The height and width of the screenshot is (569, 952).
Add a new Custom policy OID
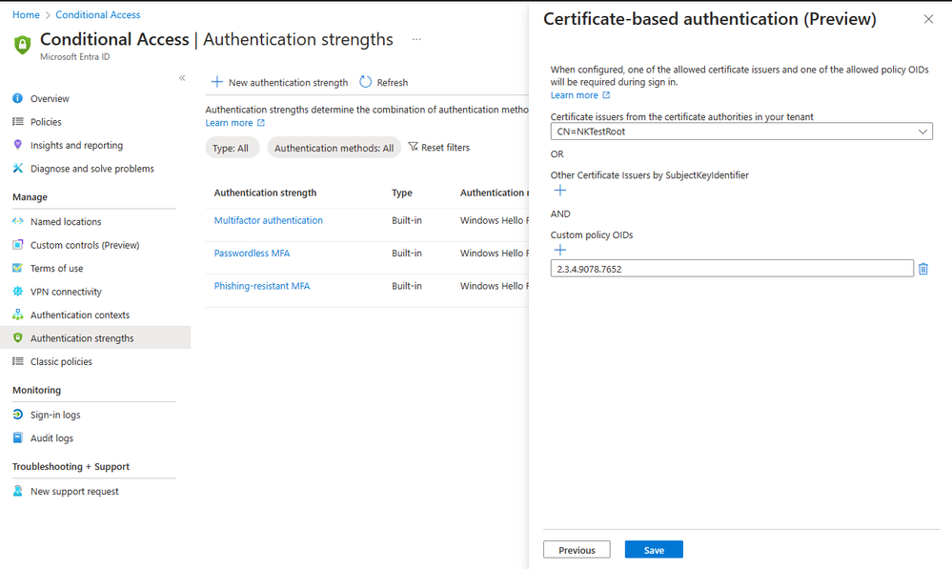click(x=559, y=251)
